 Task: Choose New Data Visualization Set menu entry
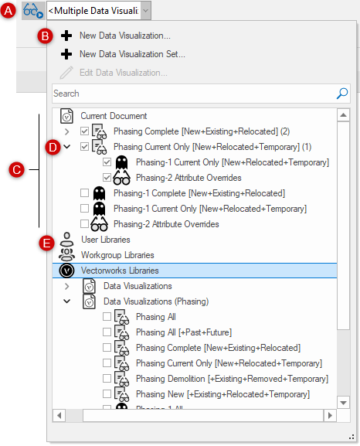coord(132,54)
